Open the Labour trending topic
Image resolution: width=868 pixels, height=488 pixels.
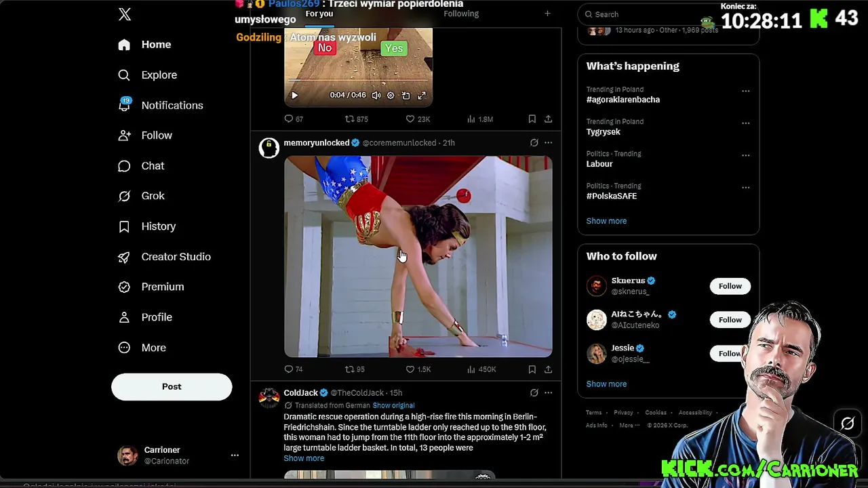click(599, 164)
